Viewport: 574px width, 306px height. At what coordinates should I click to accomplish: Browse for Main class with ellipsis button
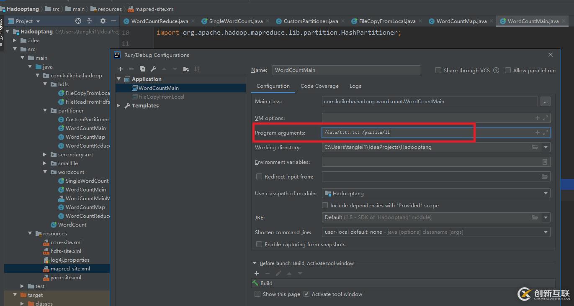(x=545, y=102)
